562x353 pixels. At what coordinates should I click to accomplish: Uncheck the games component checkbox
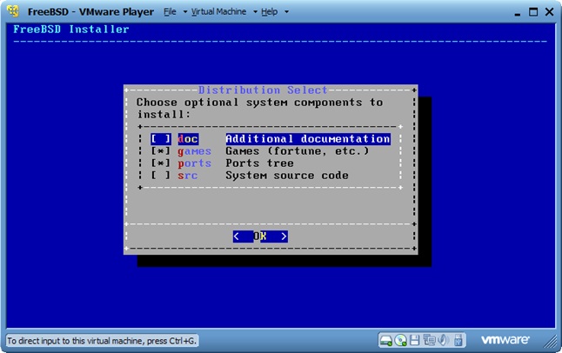[x=160, y=151]
